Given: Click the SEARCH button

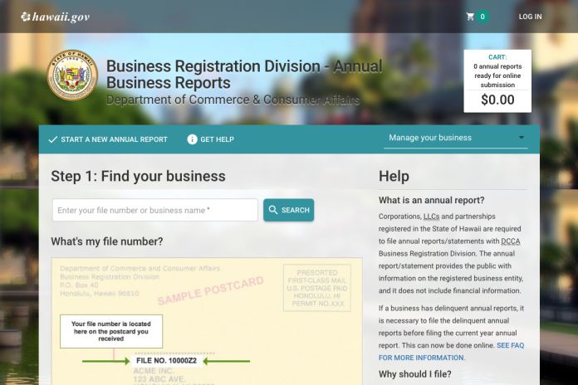Looking at the screenshot, I should pos(289,210).
